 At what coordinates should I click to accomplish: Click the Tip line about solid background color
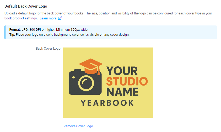69,35
